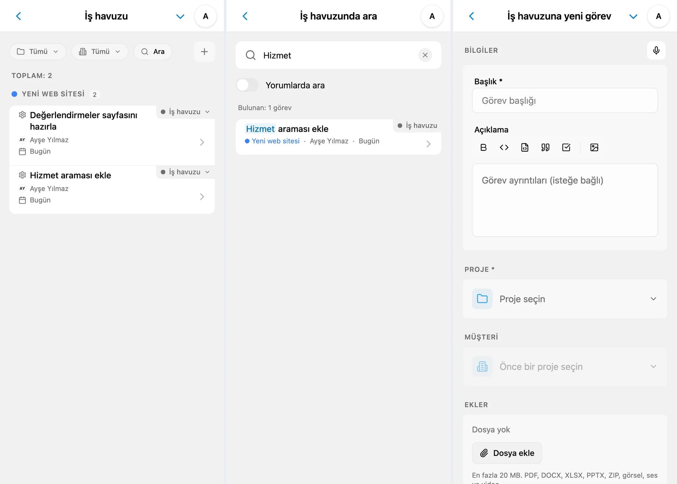Insert a checklist in Açıklama
The image size is (677, 484).
pos(566,147)
